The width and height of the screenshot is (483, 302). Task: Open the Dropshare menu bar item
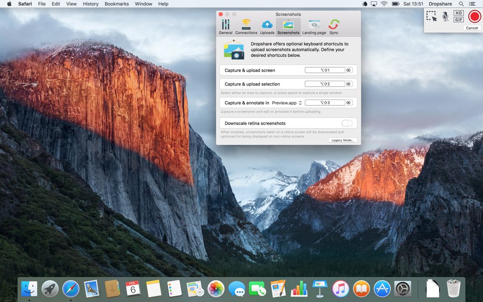click(440, 4)
